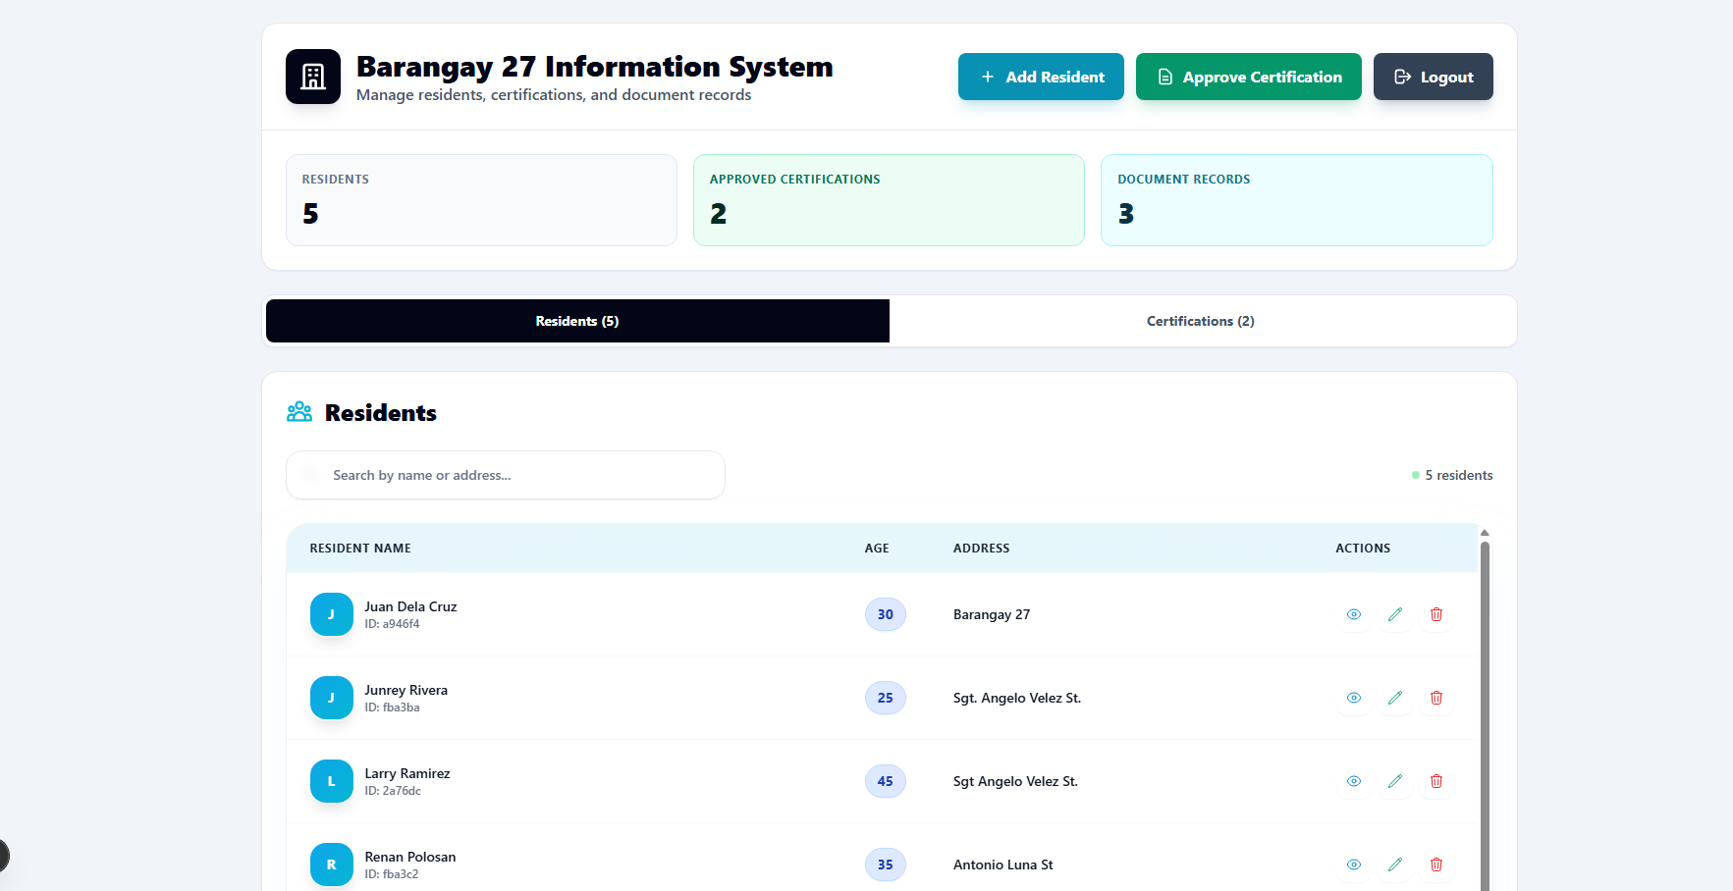The image size is (1733, 891).
Task: Click address Barangay 27 in table
Action: coord(992,614)
